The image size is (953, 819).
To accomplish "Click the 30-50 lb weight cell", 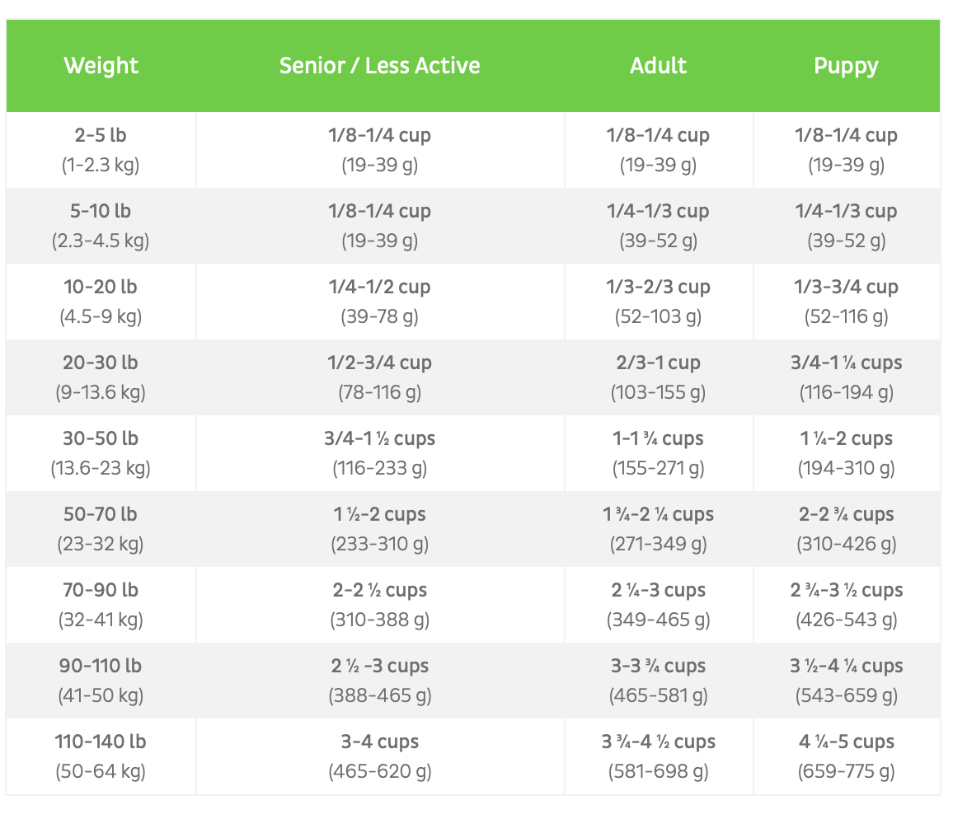I will 101,453.
